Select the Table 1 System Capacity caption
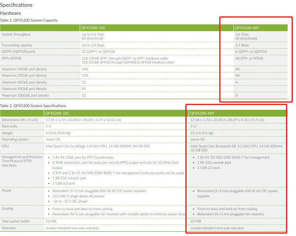296x236 pixels. [29, 20]
